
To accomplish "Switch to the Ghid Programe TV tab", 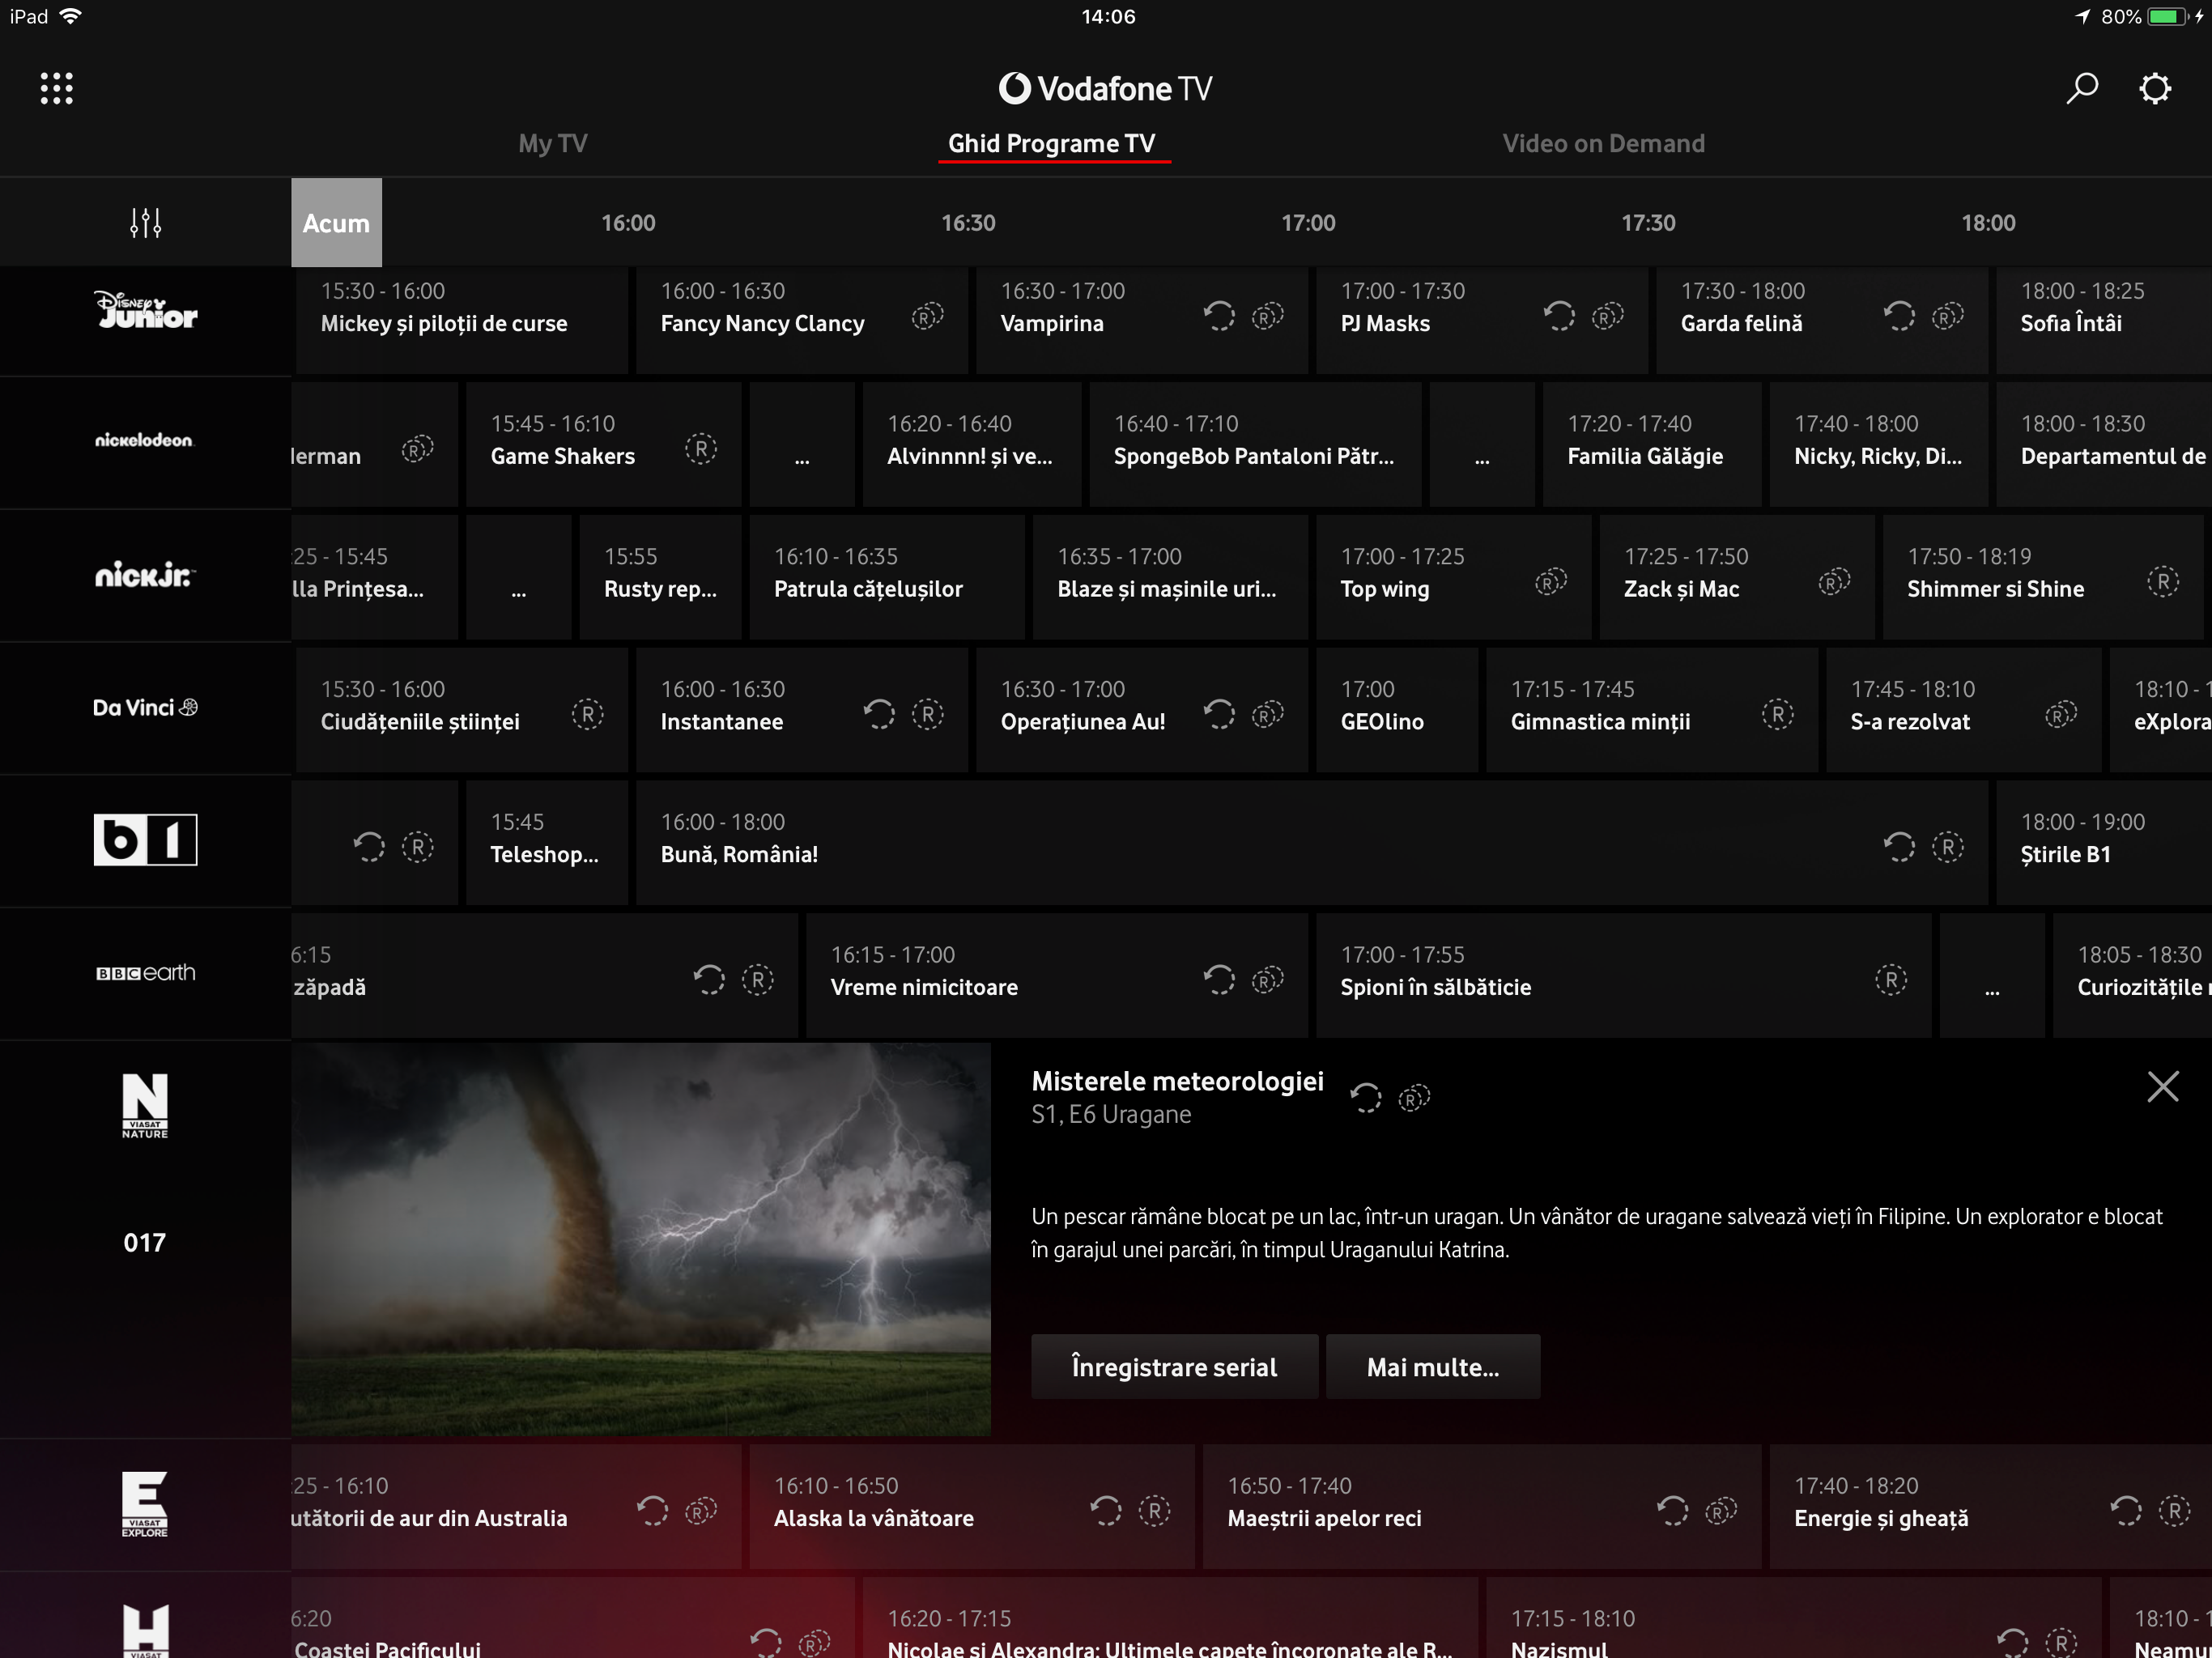I will pos(1052,143).
